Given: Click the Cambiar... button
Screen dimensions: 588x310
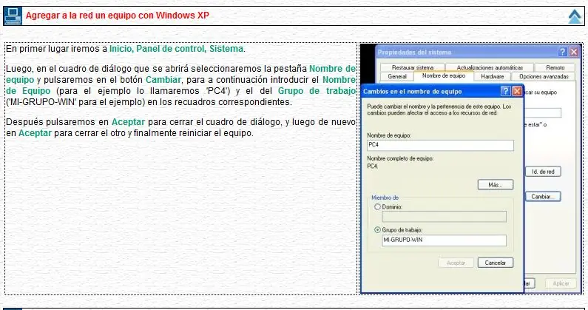Looking at the screenshot, I should (543, 196).
